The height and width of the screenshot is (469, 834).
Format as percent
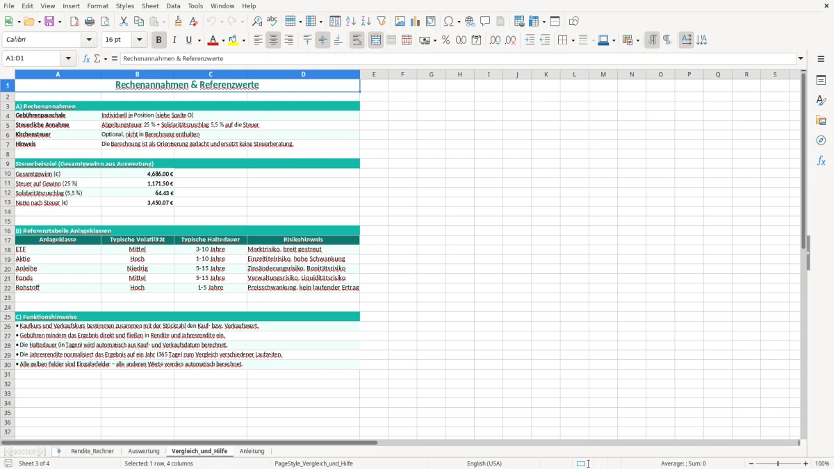click(445, 40)
